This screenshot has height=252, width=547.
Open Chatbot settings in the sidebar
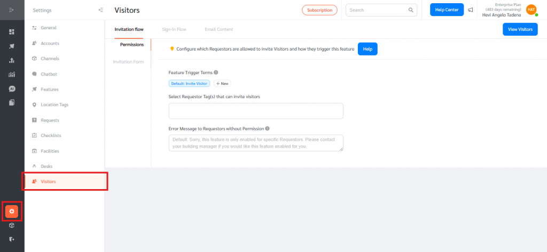point(49,74)
